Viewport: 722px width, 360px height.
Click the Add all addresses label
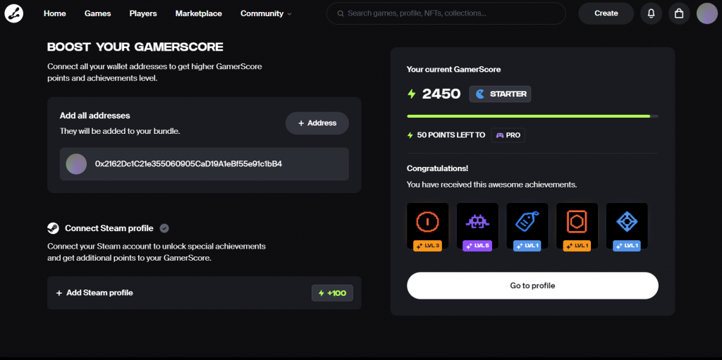tap(95, 116)
